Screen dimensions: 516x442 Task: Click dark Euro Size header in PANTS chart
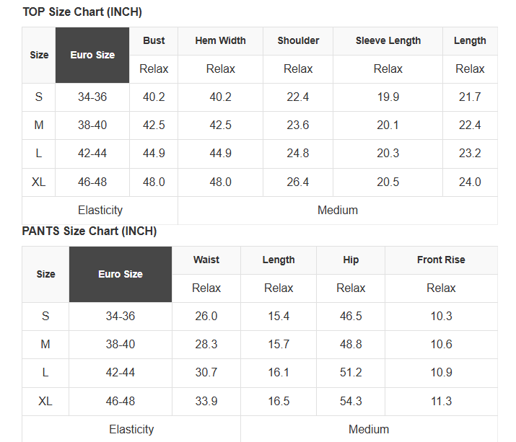pyautogui.click(x=121, y=274)
